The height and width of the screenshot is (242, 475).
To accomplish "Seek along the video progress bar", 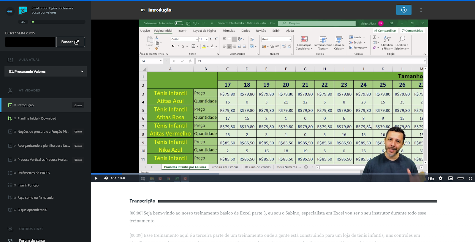I will tap(283, 174).
